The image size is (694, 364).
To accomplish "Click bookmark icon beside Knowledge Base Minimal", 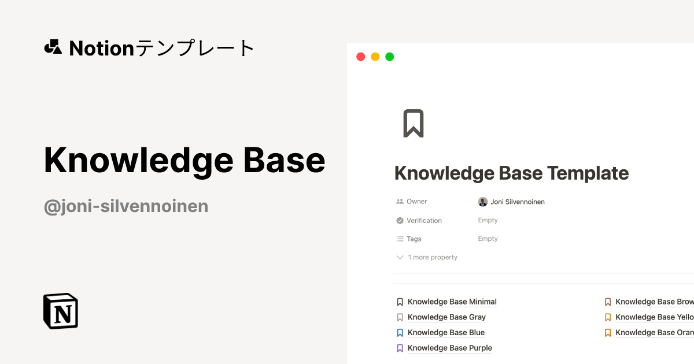I will (x=400, y=302).
